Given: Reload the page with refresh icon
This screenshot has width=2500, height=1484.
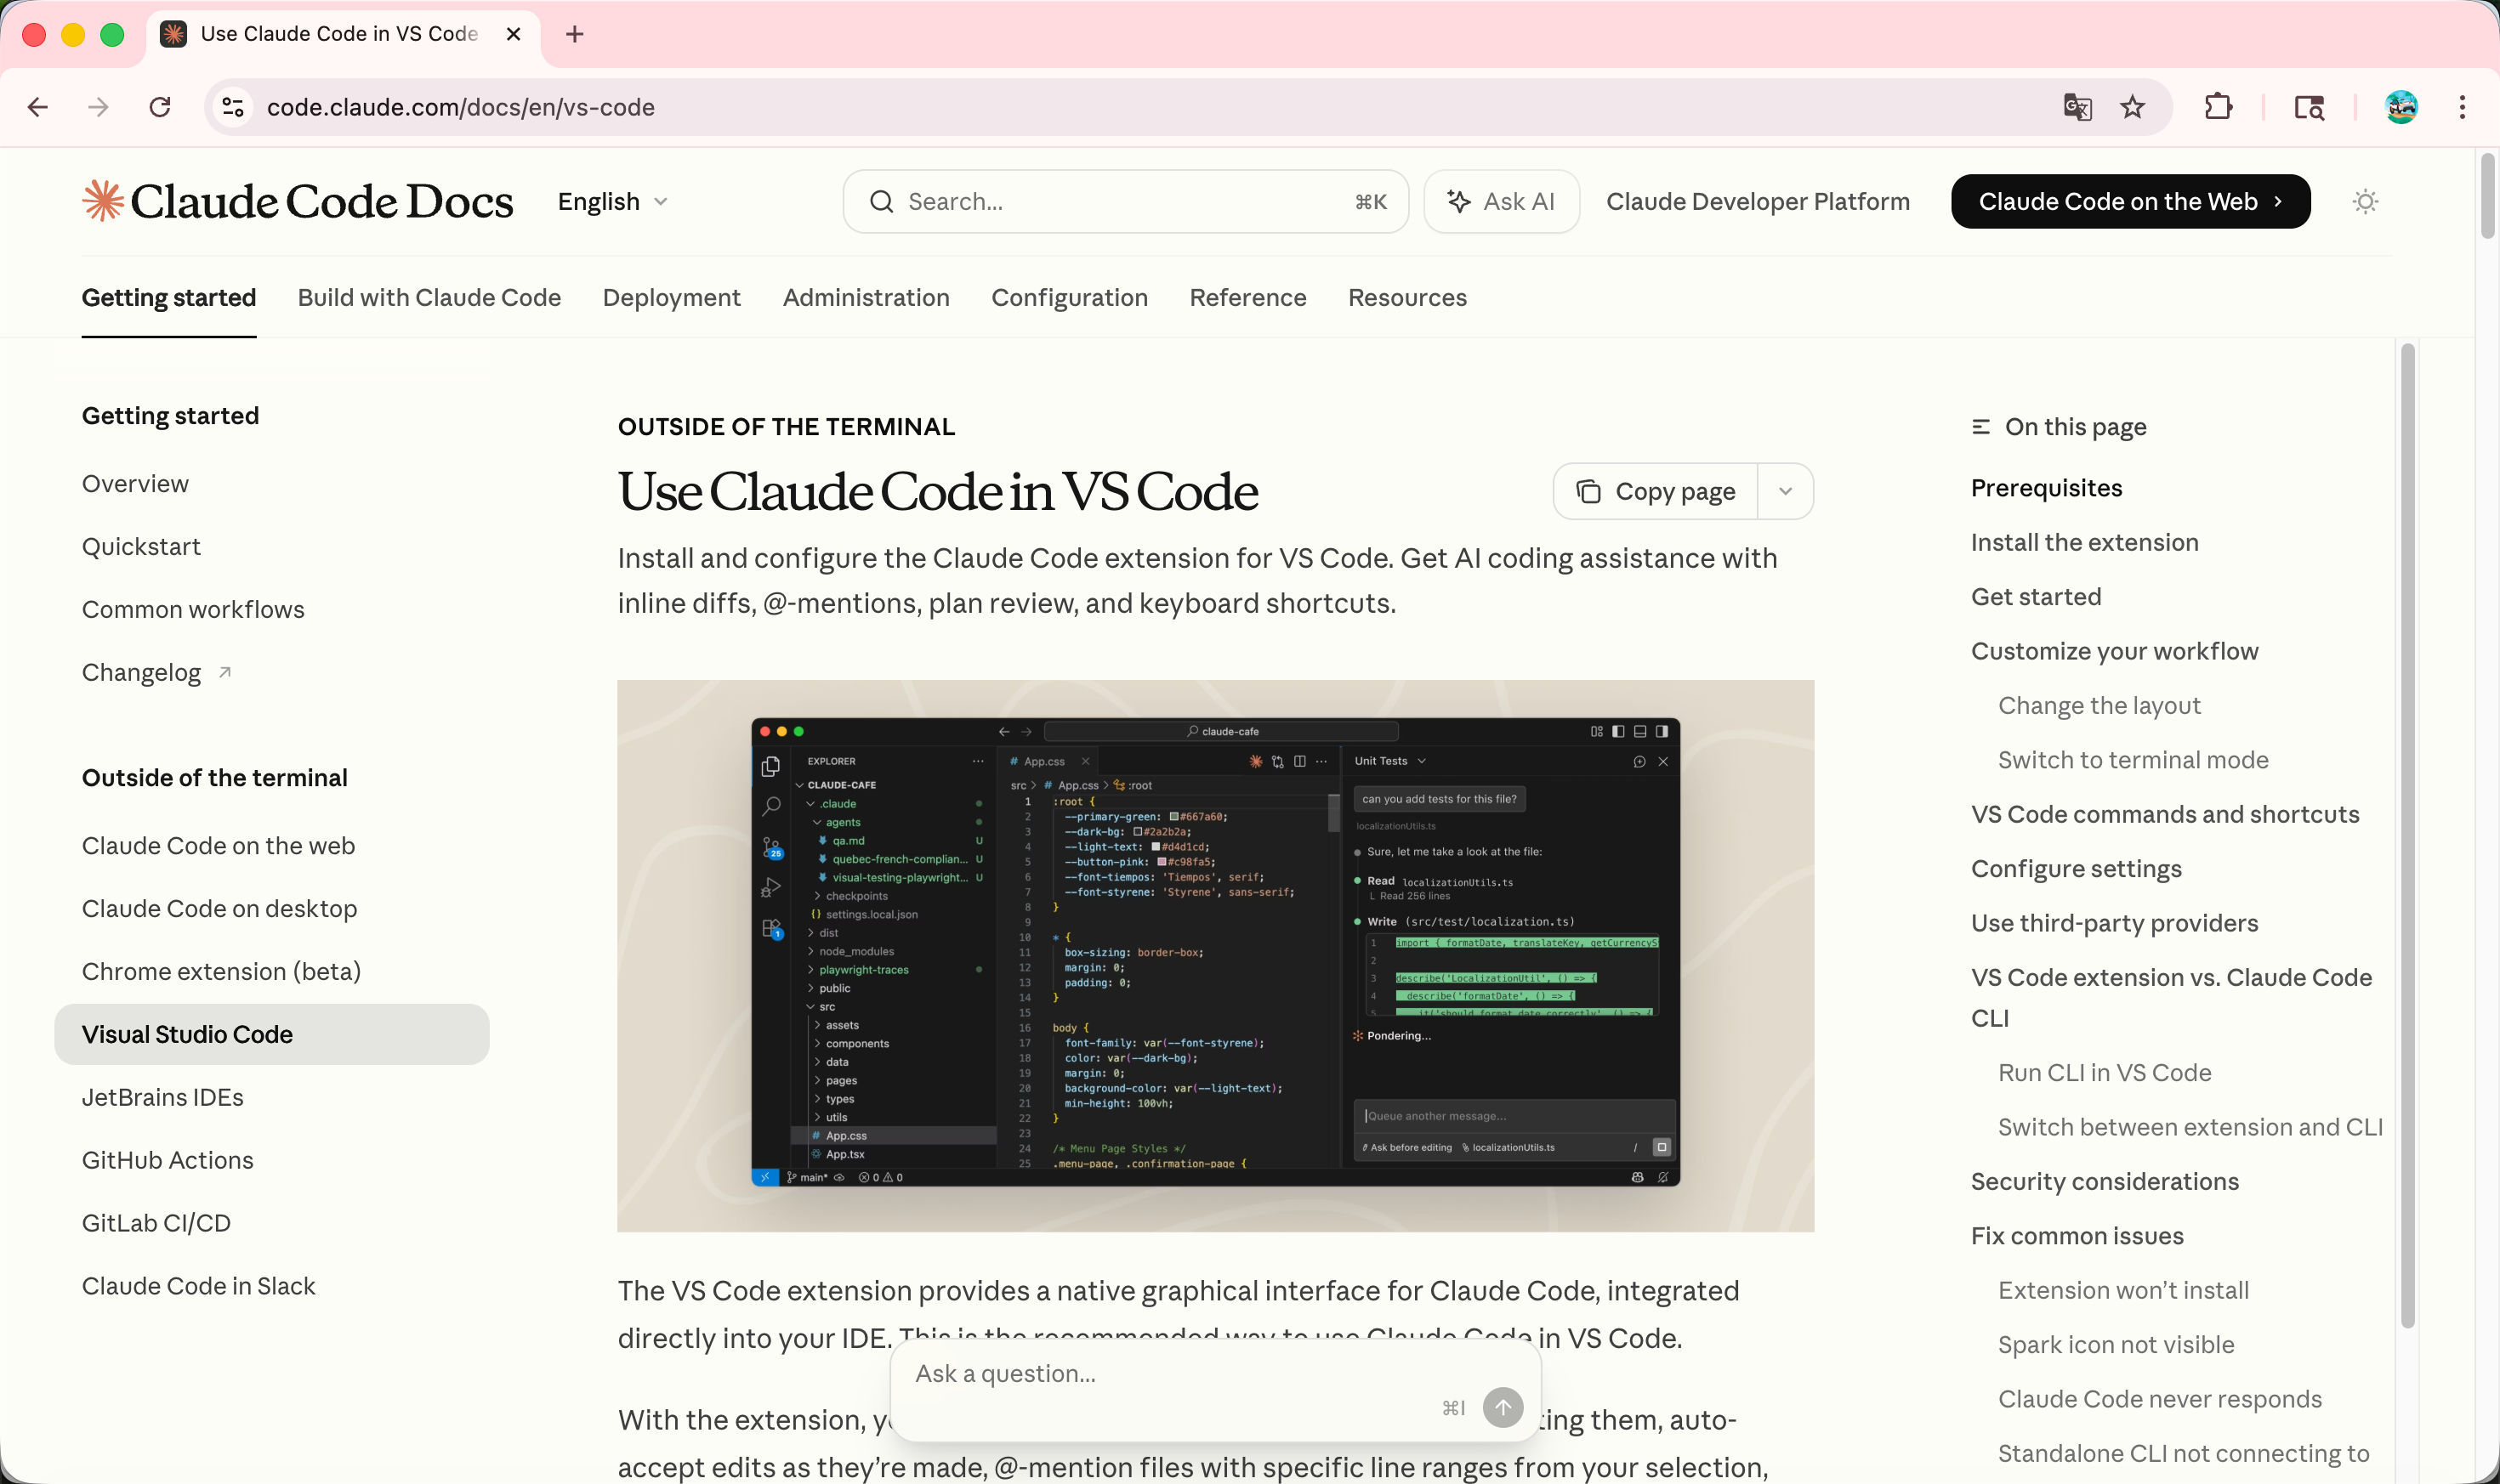Looking at the screenshot, I should point(160,107).
